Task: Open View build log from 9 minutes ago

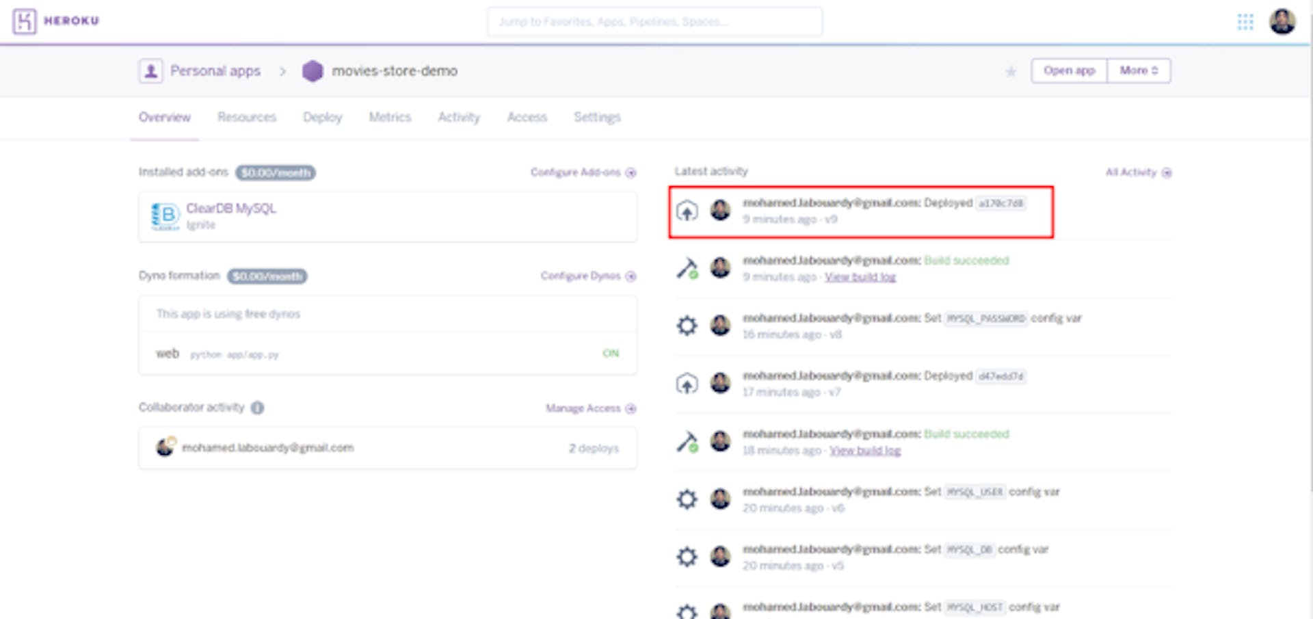Action: pos(860,277)
